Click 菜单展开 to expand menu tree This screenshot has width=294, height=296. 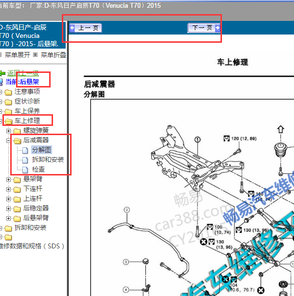click(18, 55)
